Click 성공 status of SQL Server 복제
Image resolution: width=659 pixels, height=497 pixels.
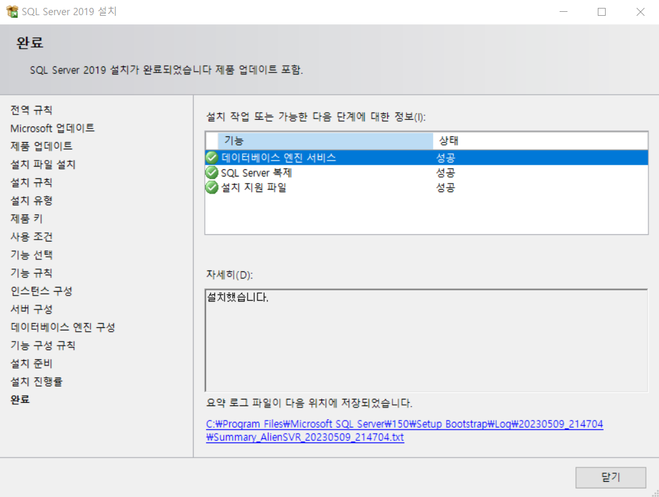[446, 172]
